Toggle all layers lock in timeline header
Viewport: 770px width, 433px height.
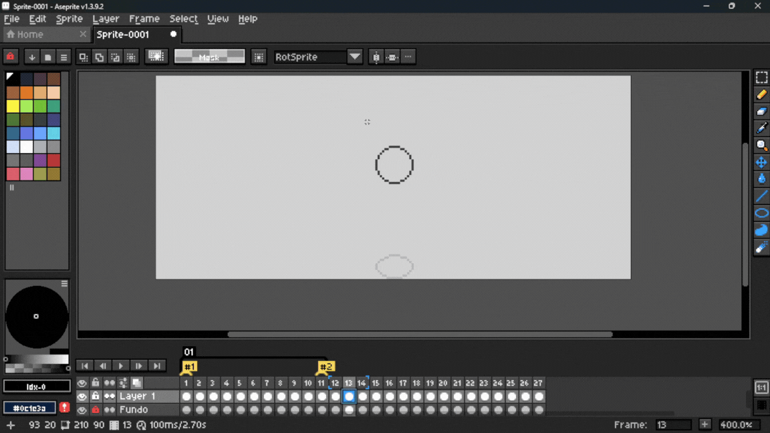coord(96,382)
